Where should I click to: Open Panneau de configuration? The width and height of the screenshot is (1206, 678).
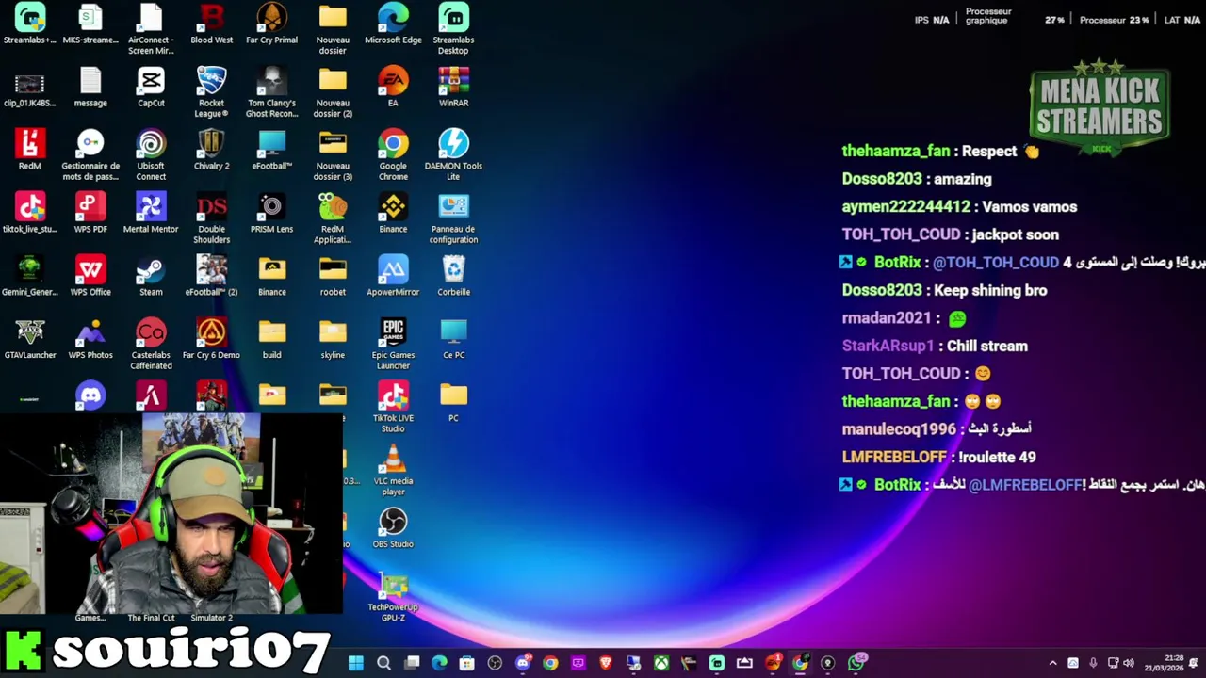(x=453, y=218)
